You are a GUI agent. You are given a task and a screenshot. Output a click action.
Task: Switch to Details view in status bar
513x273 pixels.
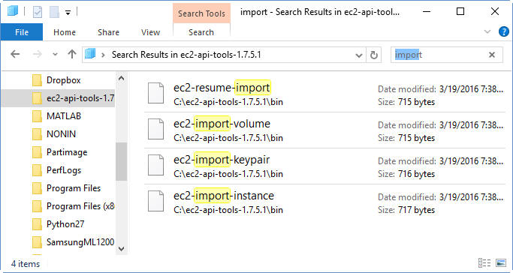pyautogui.click(x=484, y=263)
